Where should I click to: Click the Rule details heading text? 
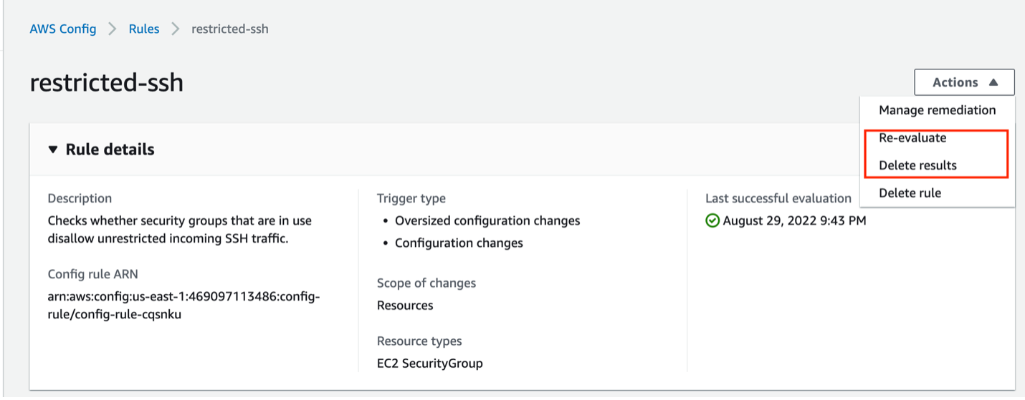pos(110,150)
